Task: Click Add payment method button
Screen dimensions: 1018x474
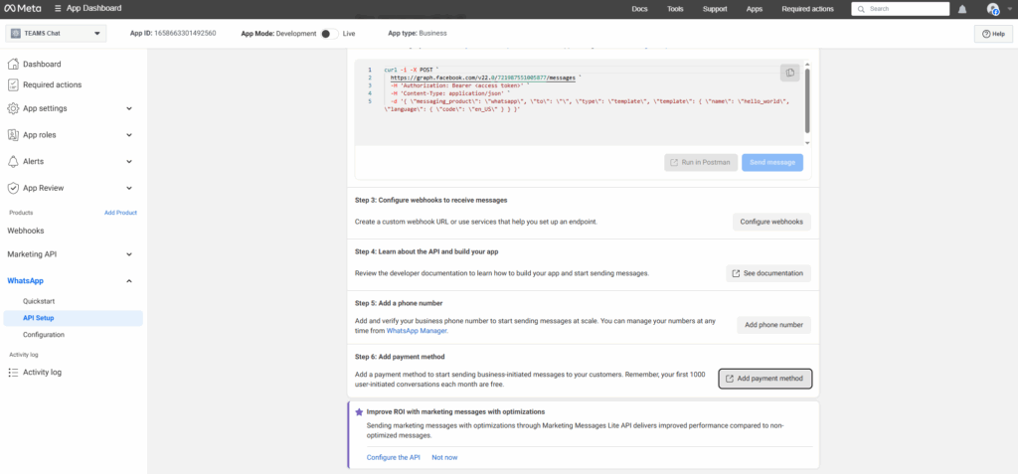Action: (x=765, y=379)
